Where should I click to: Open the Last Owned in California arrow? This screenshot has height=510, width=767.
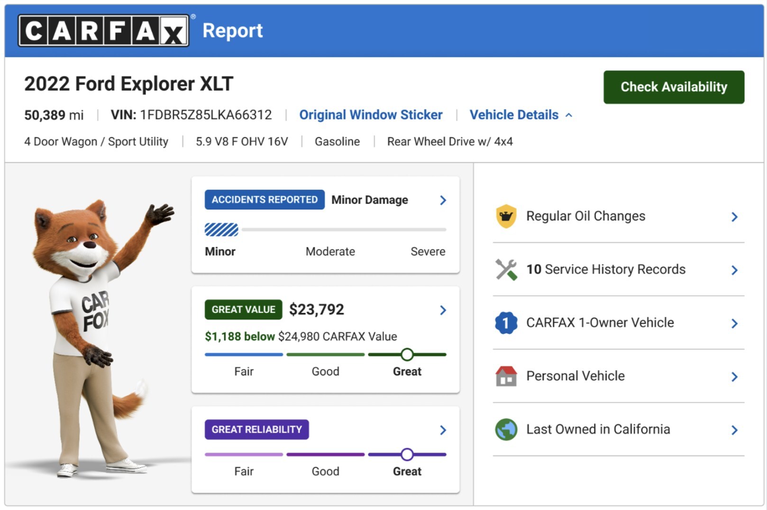(734, 430)
